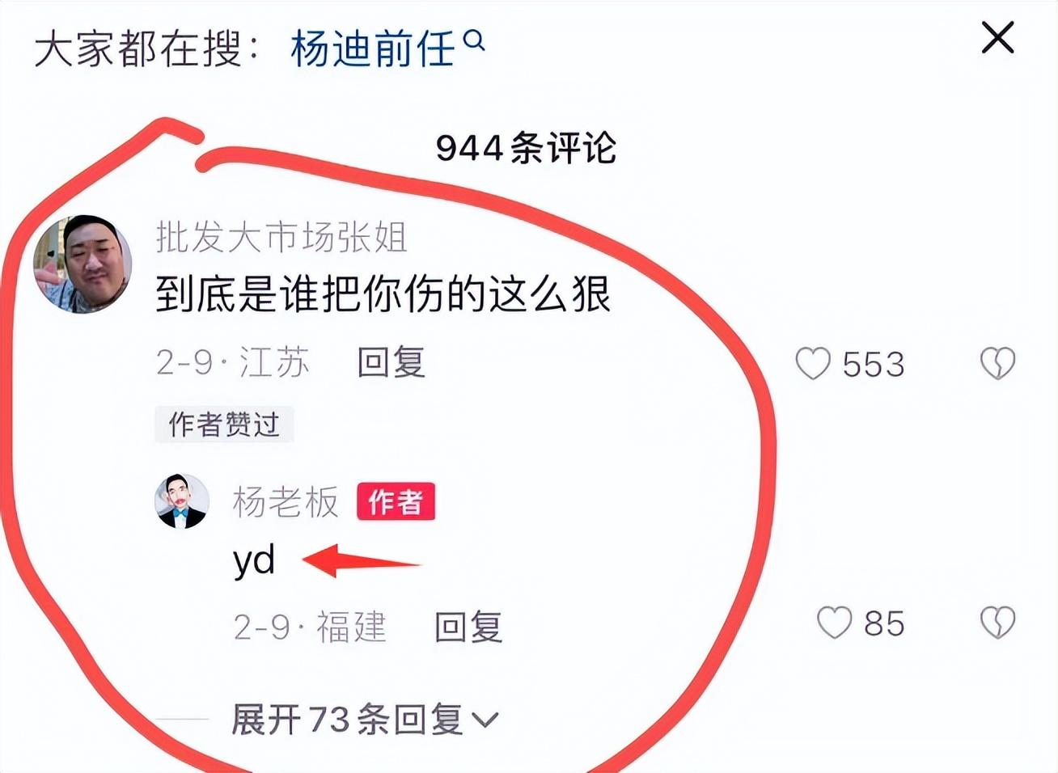Screen dimensions: 1058x773
Task: Like the author's yd reply
Action: 834,623
